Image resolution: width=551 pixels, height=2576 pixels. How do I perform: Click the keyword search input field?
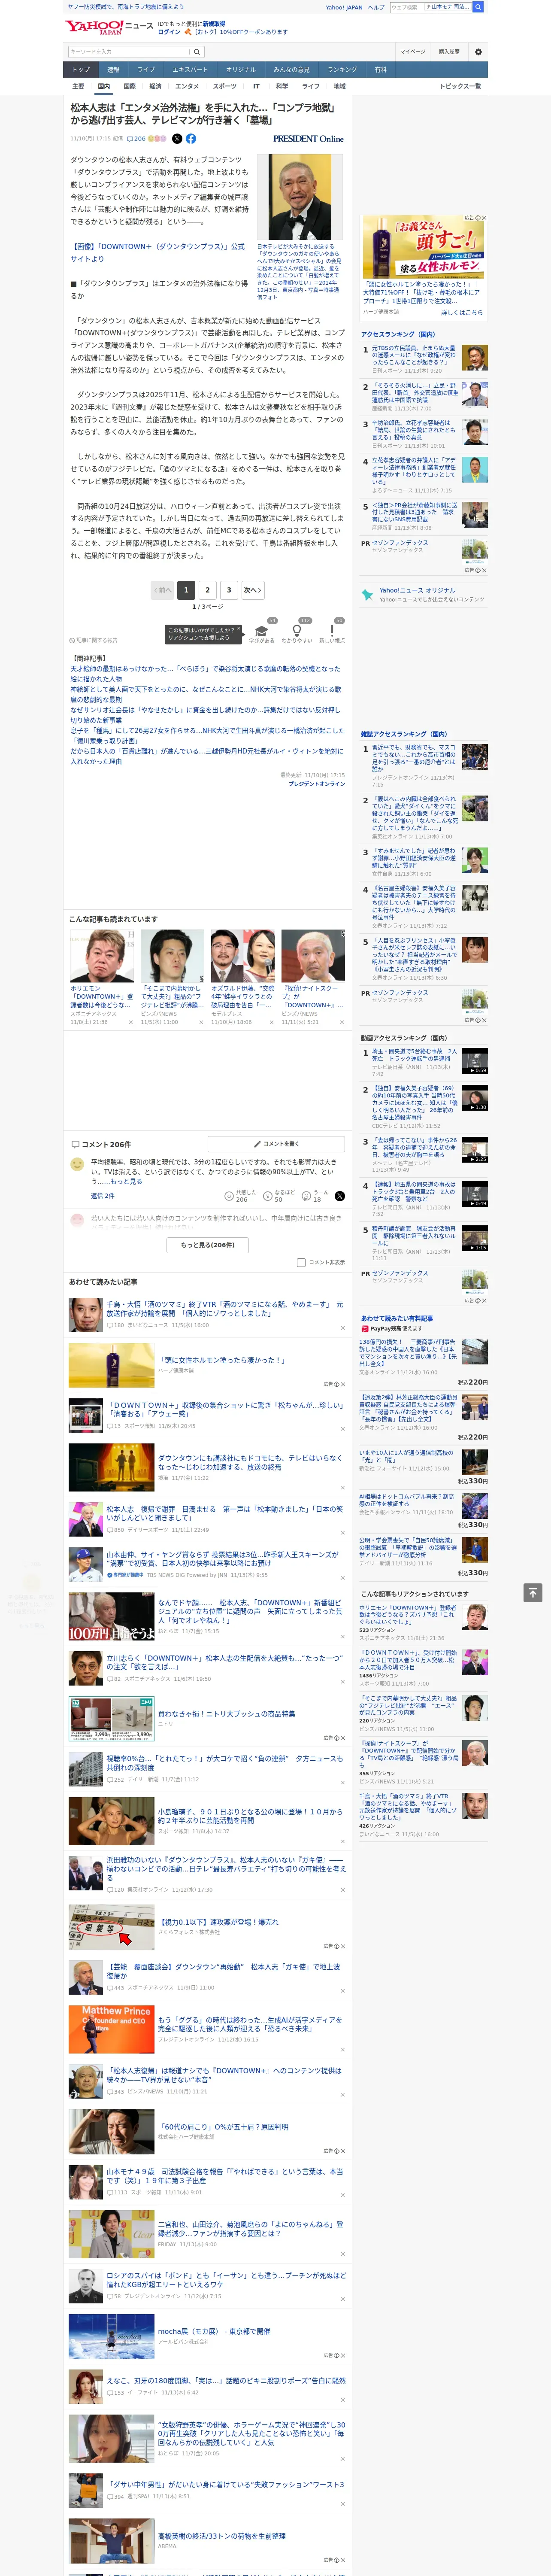[x=129, y=52]
